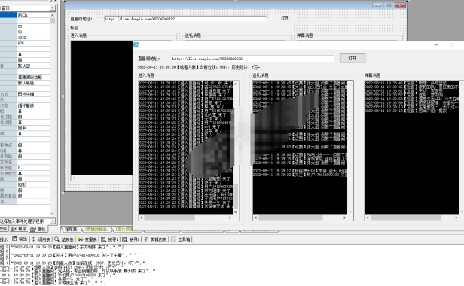Viewport: 464px width, 286px height.
Task: Minimize the design form window
Action: point(378,5)
